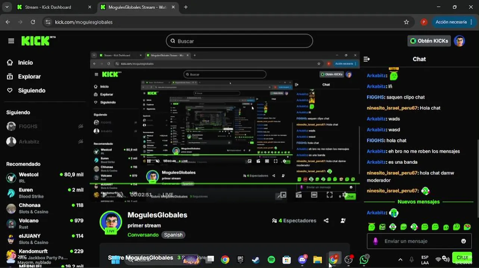Open WhatsApp from the taskbar
Screen dimensions: 479x268
[x=364, y=259]
